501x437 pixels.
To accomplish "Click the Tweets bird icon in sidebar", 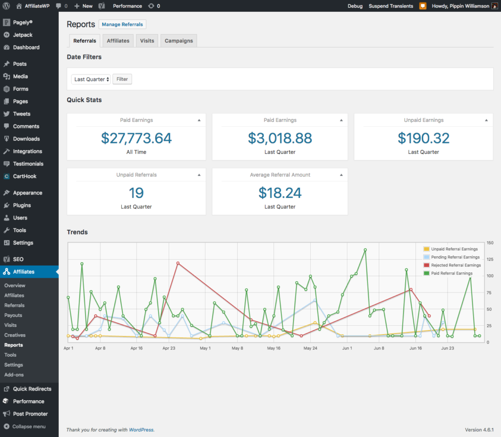I will tap(6, 114).
